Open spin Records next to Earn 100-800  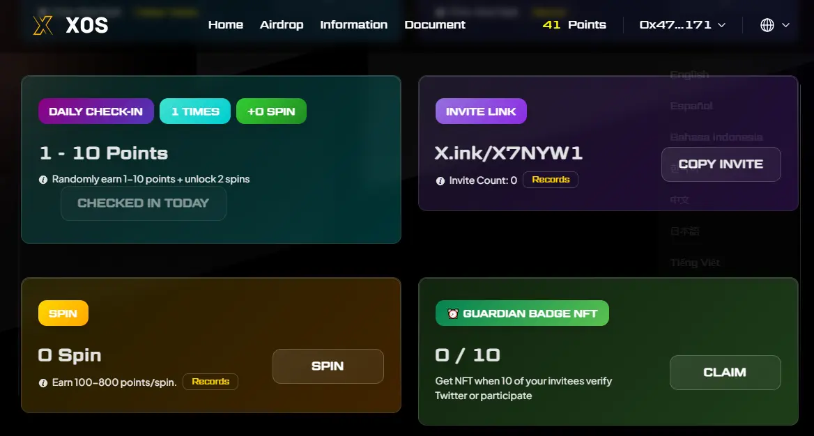[x=210, y=382]
